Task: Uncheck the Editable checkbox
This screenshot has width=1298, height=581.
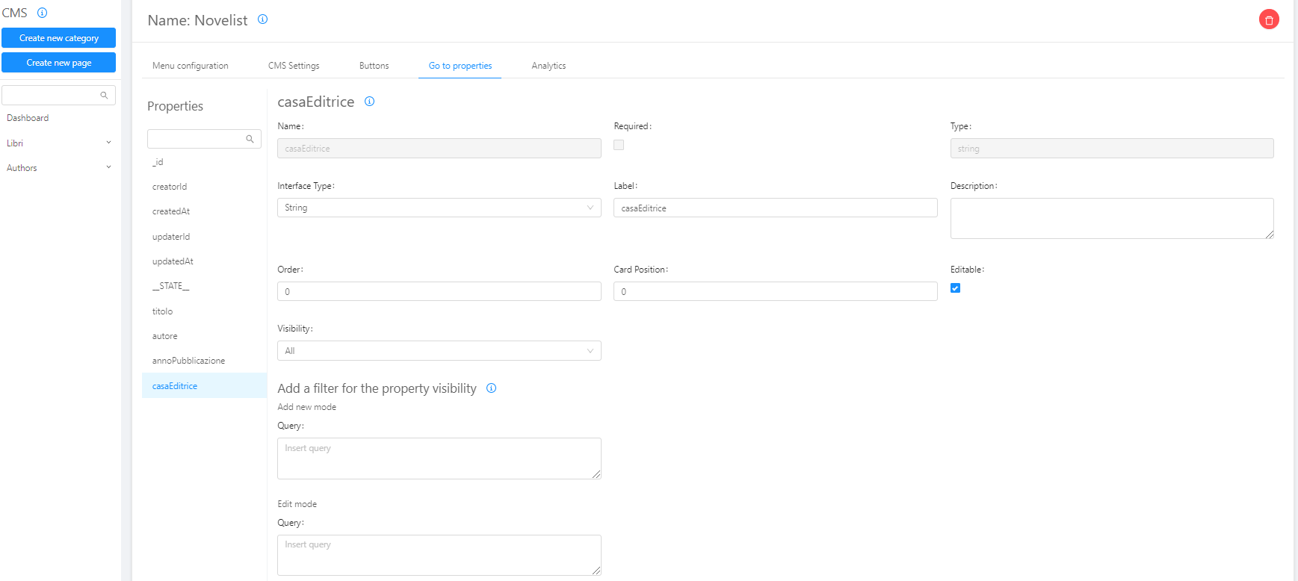Action: 955,288
